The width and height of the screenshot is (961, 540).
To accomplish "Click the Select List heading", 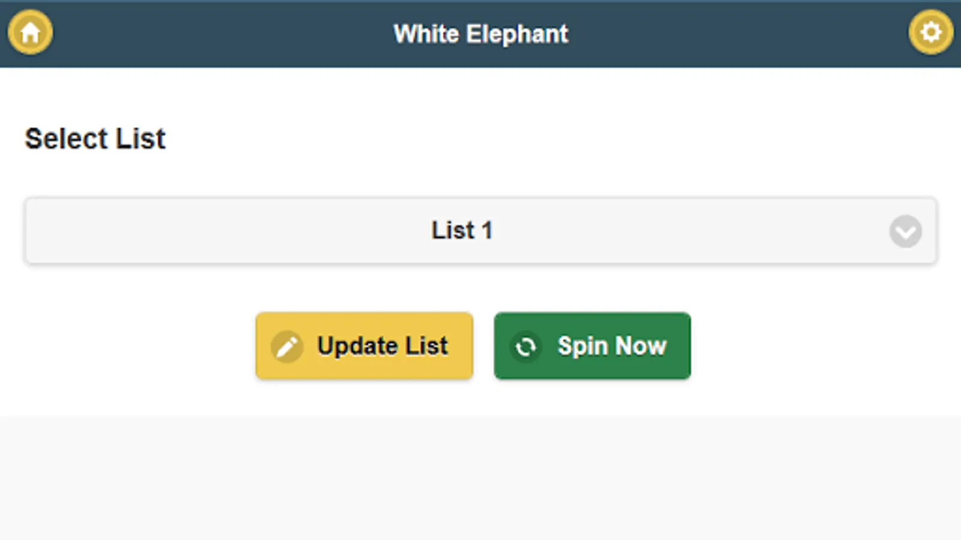I will coord(95,139).
